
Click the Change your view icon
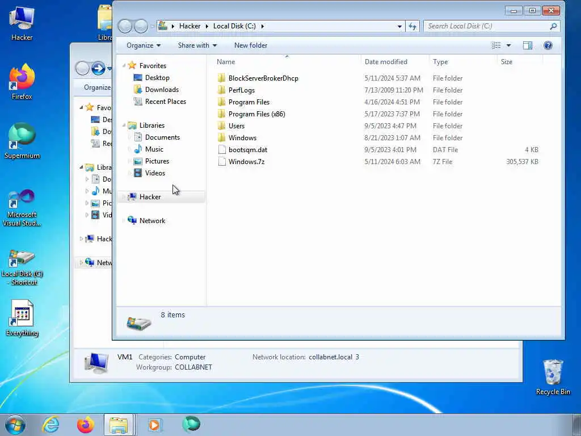coord(496,45)
